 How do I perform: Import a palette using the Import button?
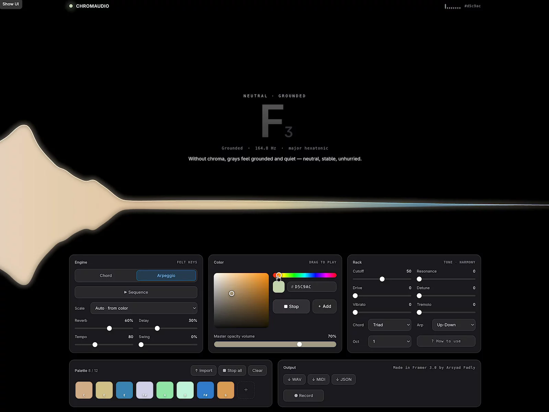tap(203, 370)
